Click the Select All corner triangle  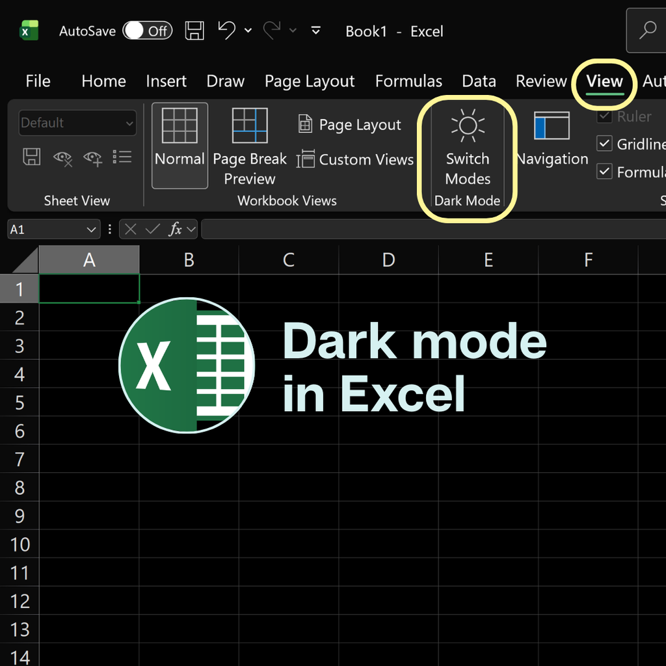tap(25, 260)
